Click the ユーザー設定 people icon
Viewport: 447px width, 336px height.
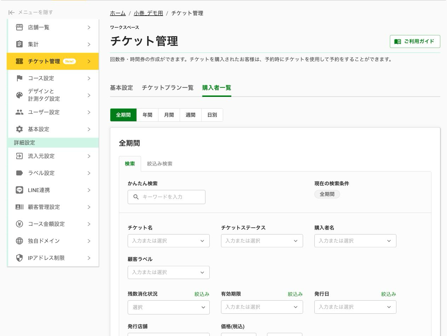pos(19,112)
